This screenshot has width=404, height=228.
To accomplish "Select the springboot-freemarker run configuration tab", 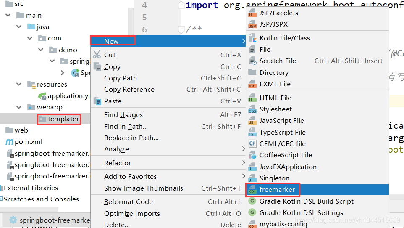I will (x=46, y=220).
